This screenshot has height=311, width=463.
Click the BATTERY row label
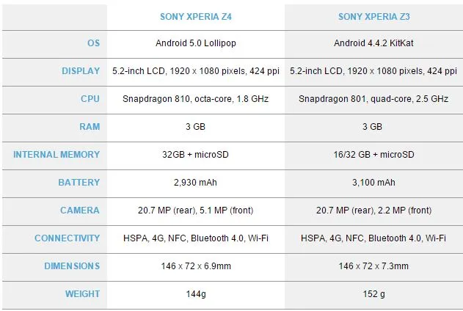pos(79,183)
